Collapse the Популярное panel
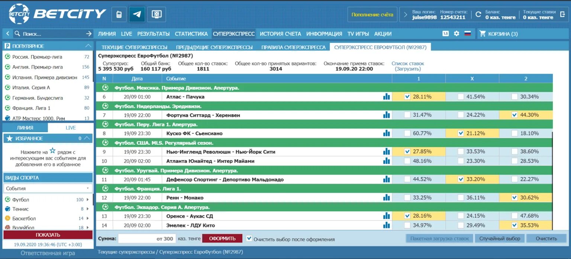 pyautogui.click(x=88, y=46)
